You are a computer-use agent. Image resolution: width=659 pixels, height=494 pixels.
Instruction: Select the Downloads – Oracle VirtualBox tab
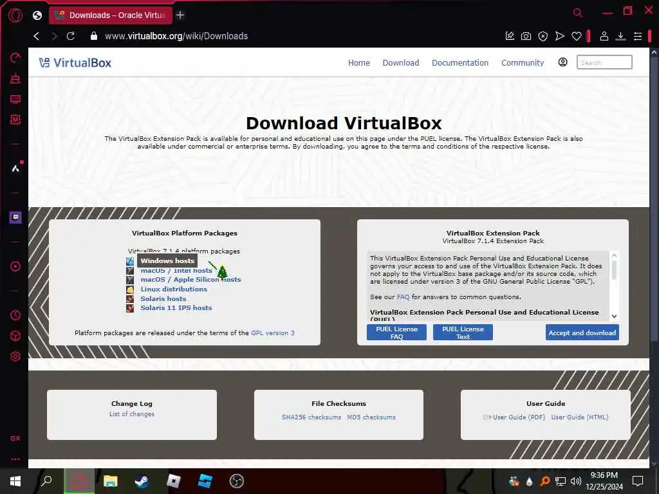(111, 15)
